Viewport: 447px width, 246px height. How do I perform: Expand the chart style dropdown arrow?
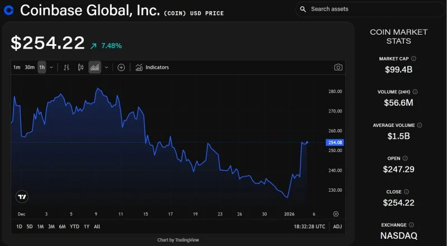(106, 68)
